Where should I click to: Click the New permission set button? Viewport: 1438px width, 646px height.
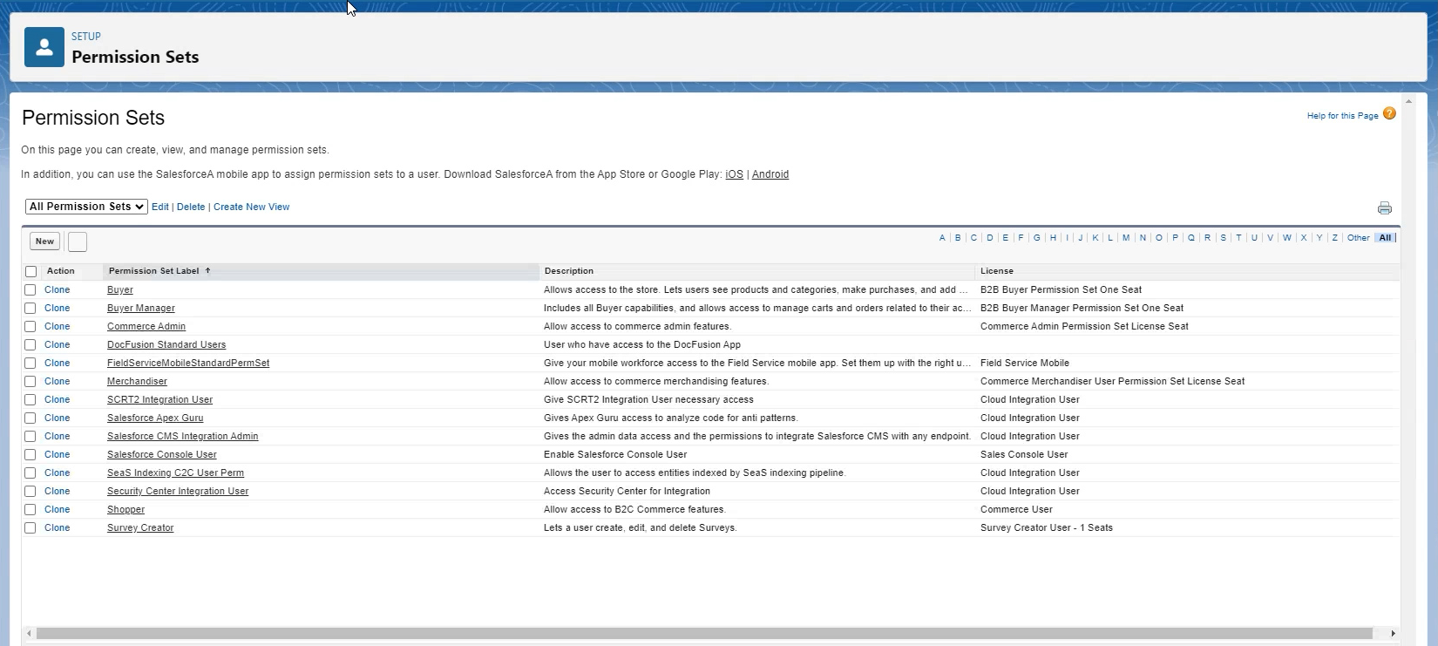coord(44,241)
